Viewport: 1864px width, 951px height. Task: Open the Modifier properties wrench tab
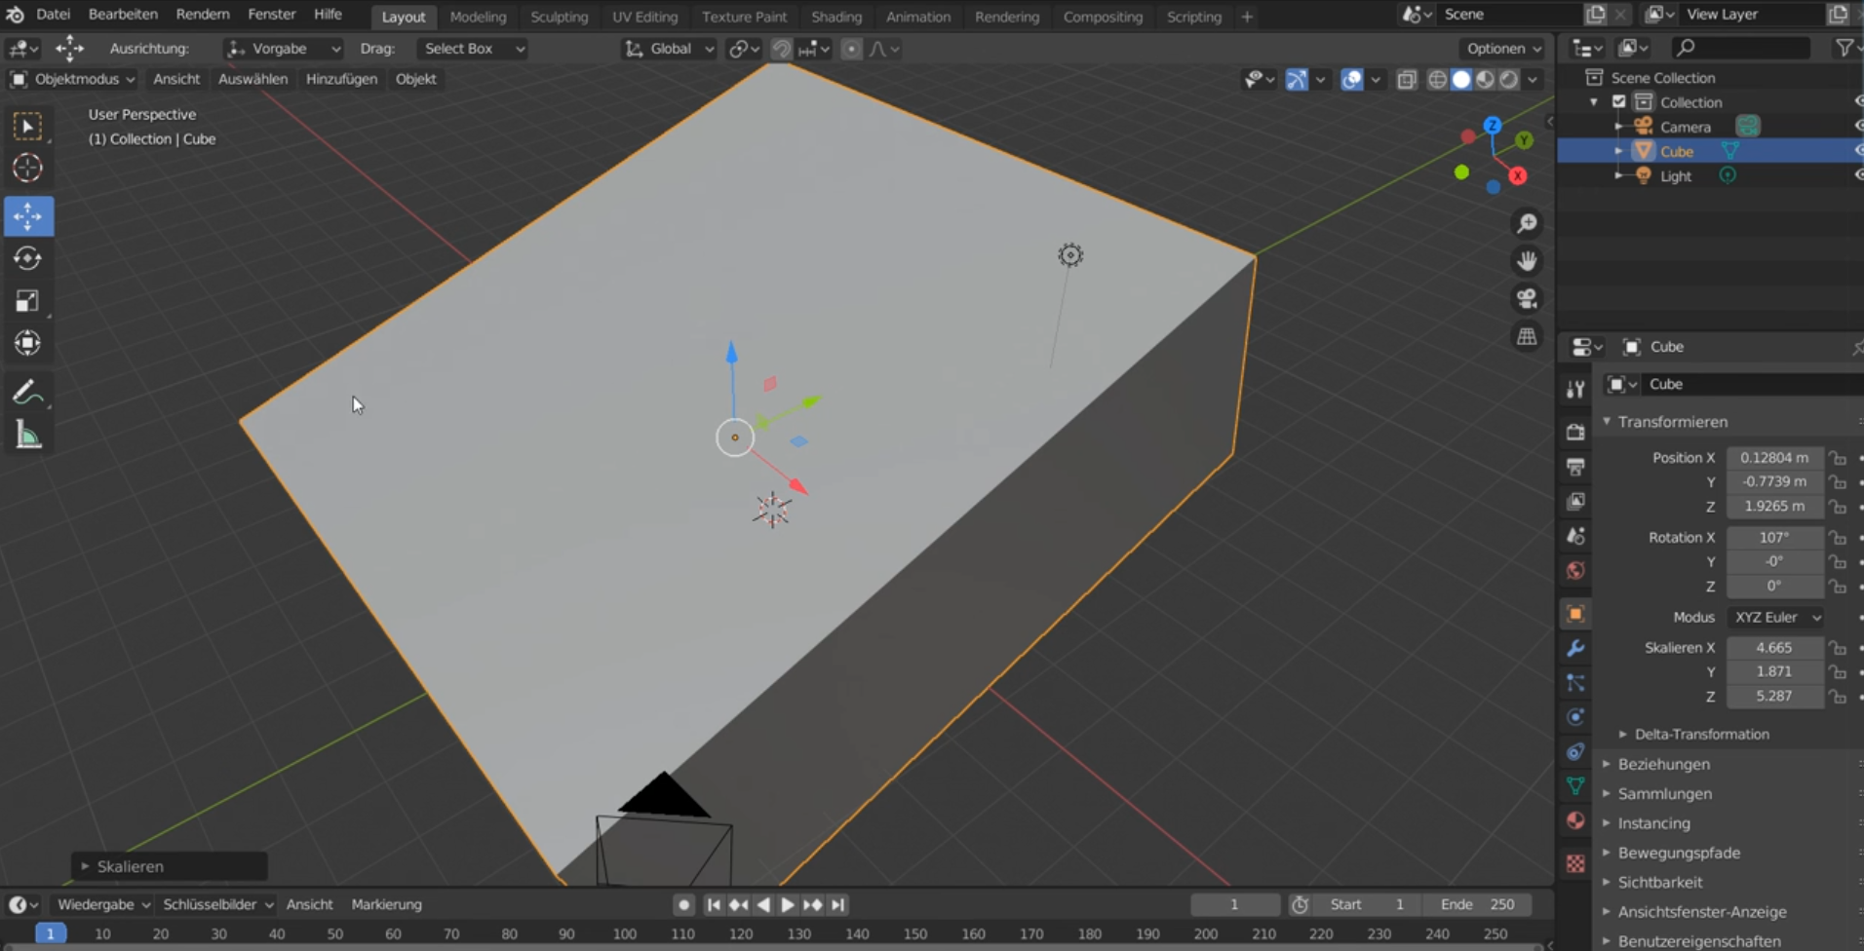(x=1574, y=647)
